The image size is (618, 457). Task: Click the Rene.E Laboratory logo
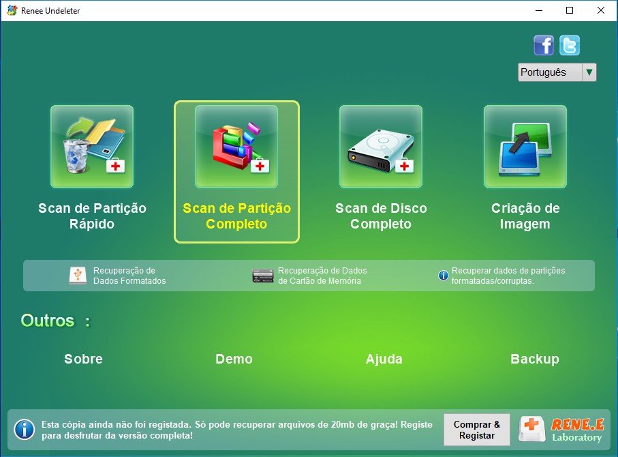[x=561, y=430]
